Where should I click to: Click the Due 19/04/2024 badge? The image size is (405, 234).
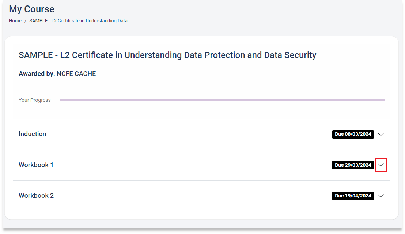click(x=353, y=196)
